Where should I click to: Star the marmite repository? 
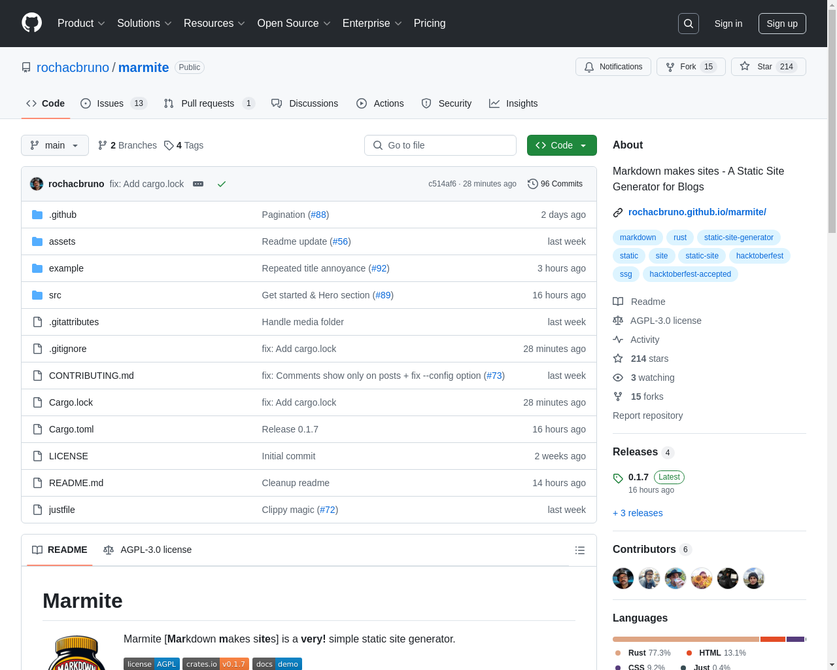(x=768, y=67)
